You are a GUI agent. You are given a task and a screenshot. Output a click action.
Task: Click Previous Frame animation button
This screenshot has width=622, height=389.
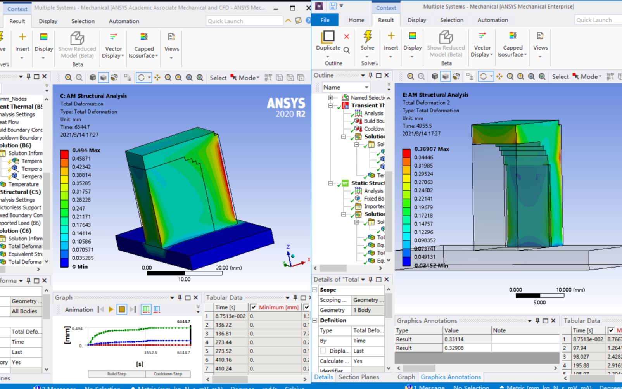101,309
